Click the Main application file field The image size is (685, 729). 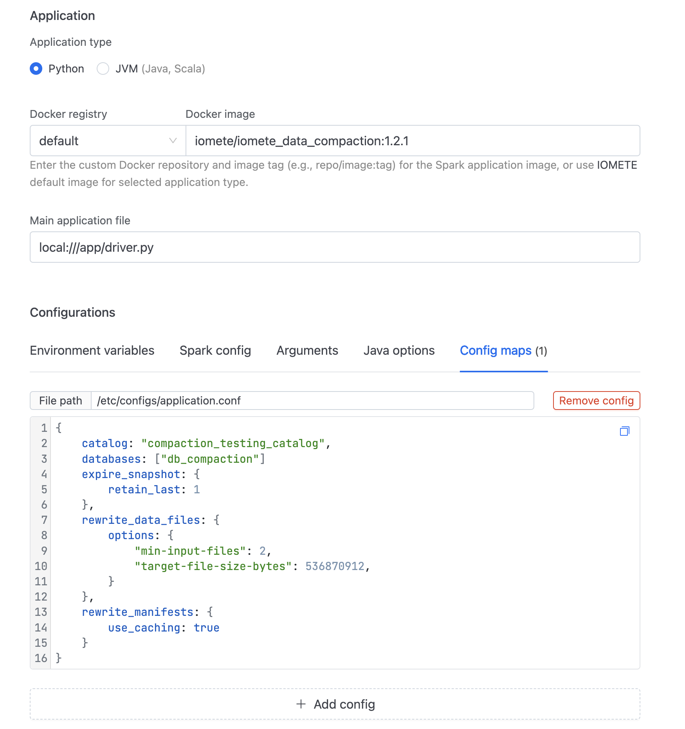(335, 247)
